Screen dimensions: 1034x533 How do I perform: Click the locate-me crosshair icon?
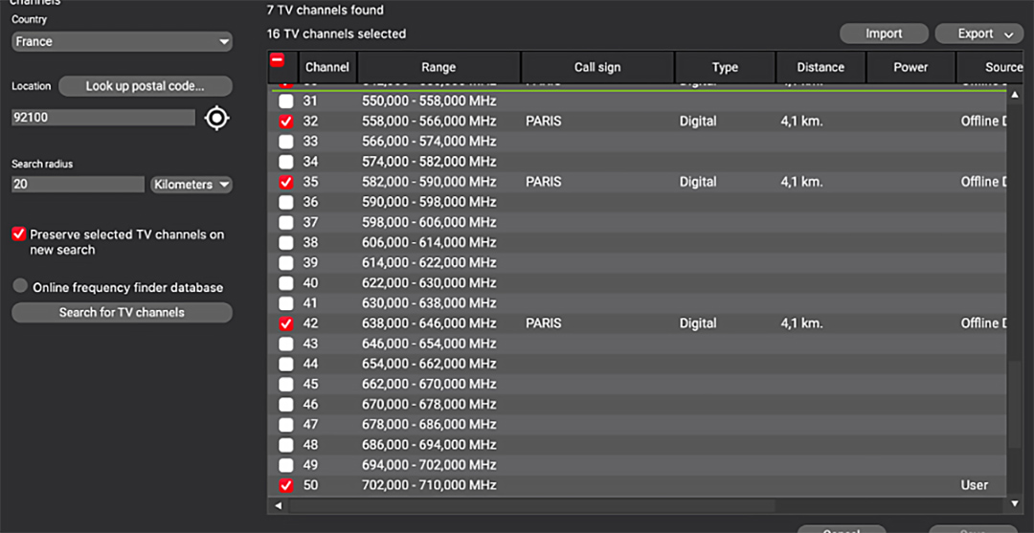tap(217, 119)
